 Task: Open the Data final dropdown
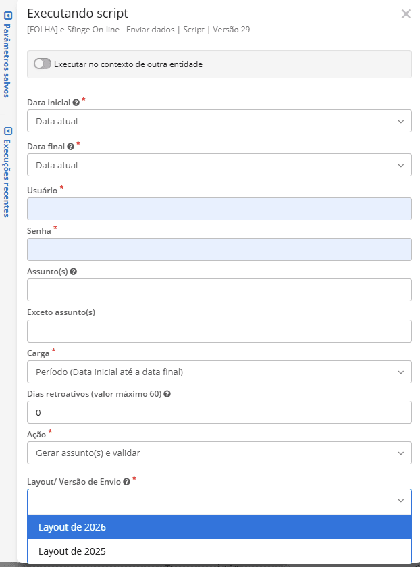(x=219, y=165)
